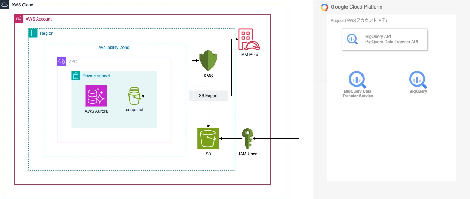
Task: Select the Region title text
Action: 47,33
